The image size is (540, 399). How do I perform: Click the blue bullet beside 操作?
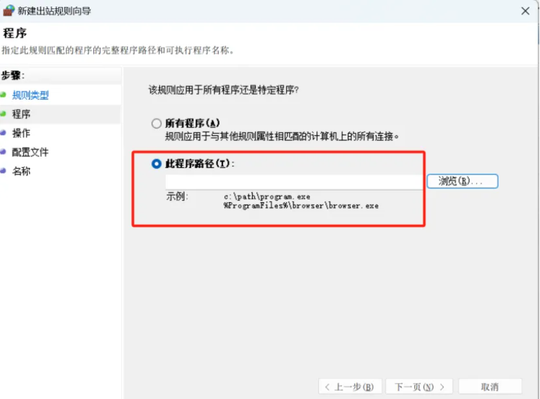pyautogui.click(x=3, y=133)
